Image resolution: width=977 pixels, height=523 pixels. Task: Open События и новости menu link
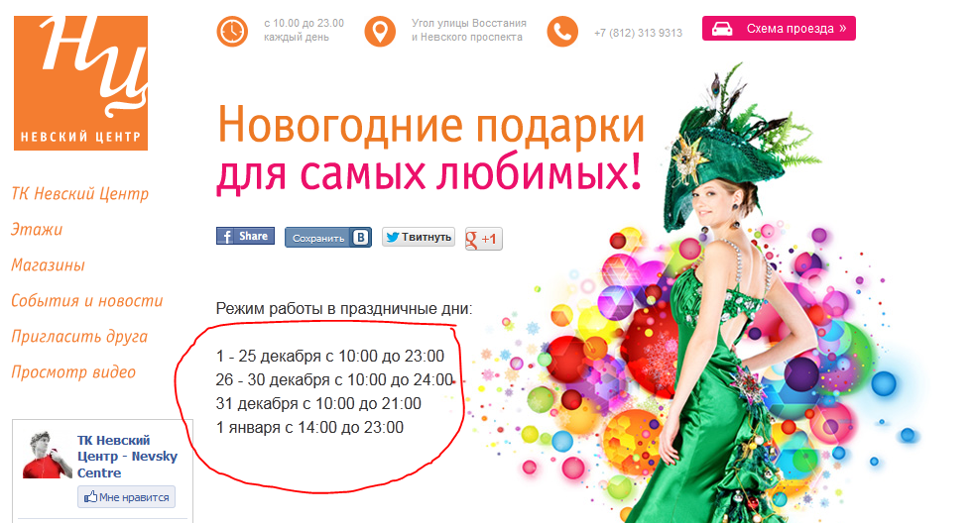[87, 301]
